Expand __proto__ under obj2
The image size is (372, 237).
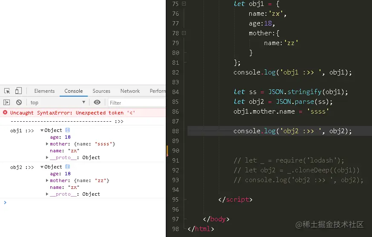(47, 194)
